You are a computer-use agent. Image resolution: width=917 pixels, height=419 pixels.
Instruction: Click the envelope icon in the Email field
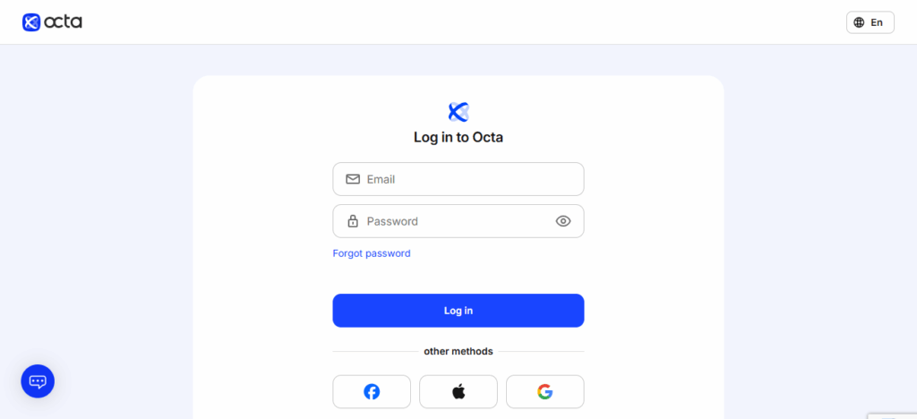click(x=353, y=179)
